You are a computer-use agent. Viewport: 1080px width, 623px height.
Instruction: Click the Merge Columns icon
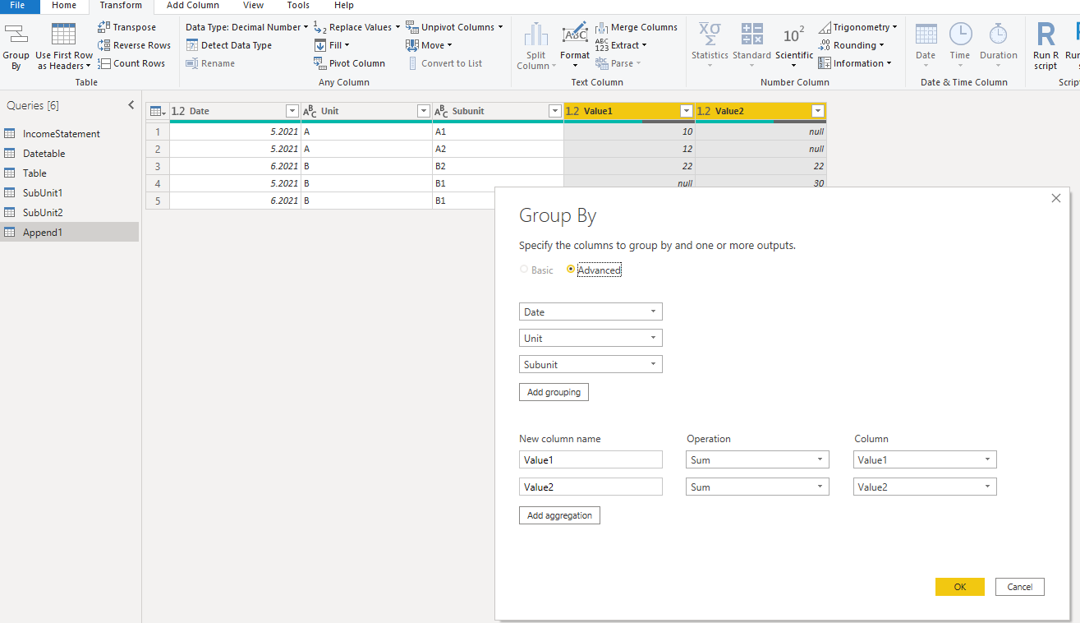tap(602, 27)
